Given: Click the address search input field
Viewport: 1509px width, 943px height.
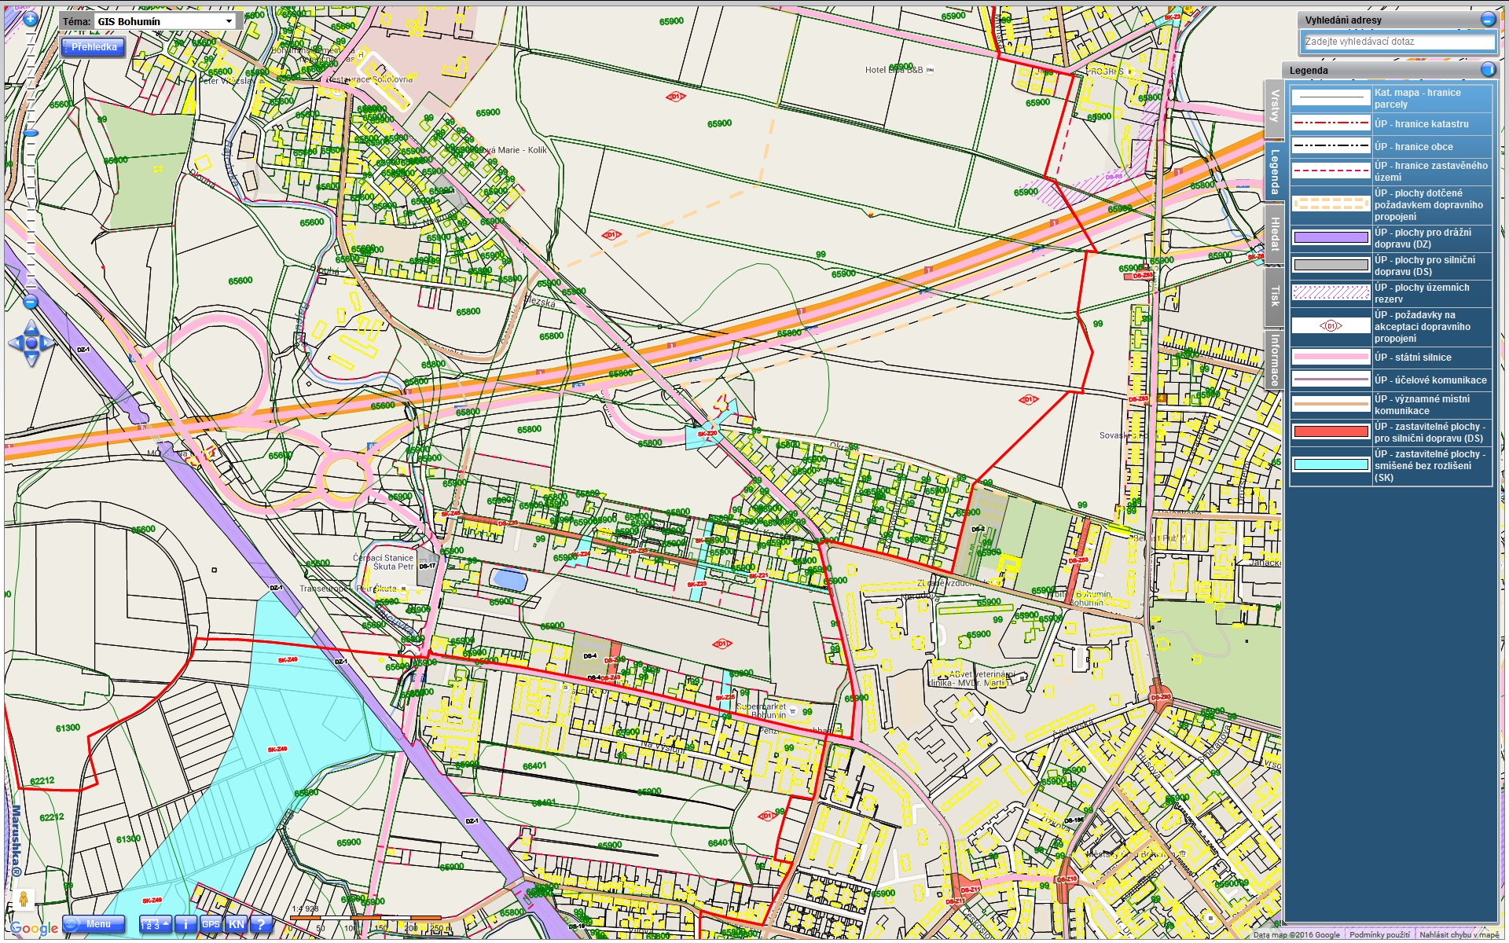Looking at the screenshot, I should tap(1397, 42).
